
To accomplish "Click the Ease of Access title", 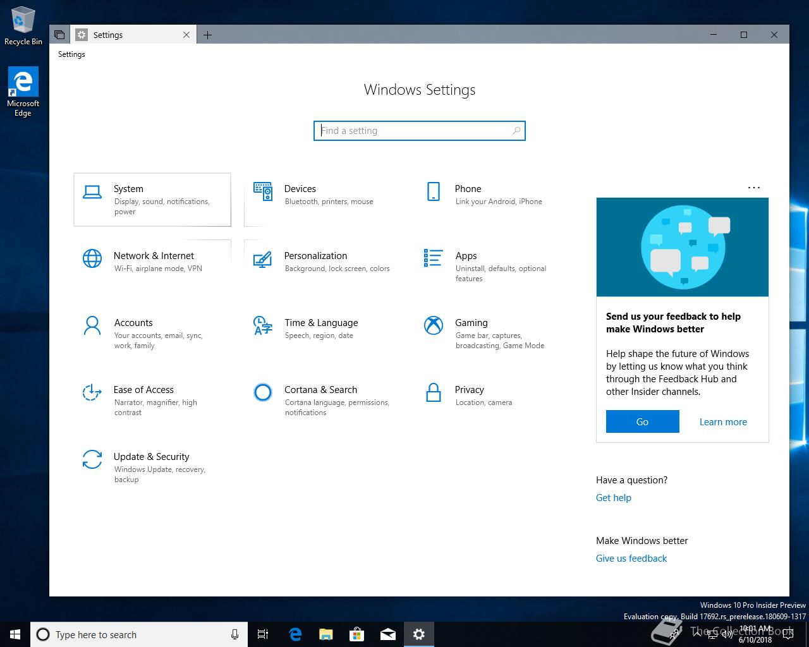I will point(143,390).
